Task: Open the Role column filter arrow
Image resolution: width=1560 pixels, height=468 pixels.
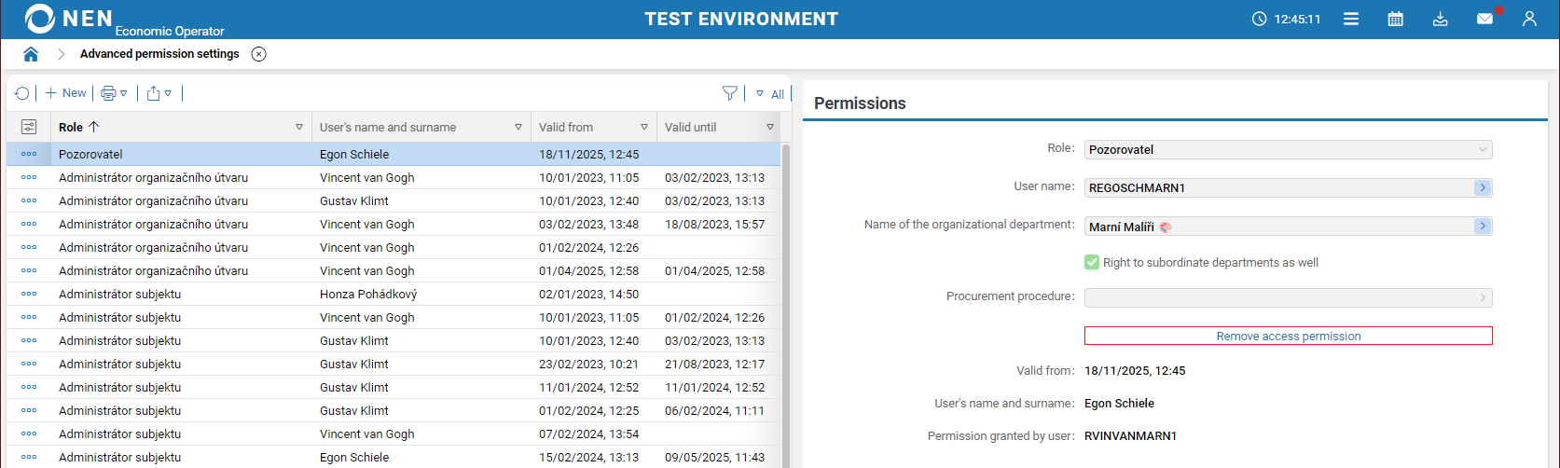Action: (299, 127)
